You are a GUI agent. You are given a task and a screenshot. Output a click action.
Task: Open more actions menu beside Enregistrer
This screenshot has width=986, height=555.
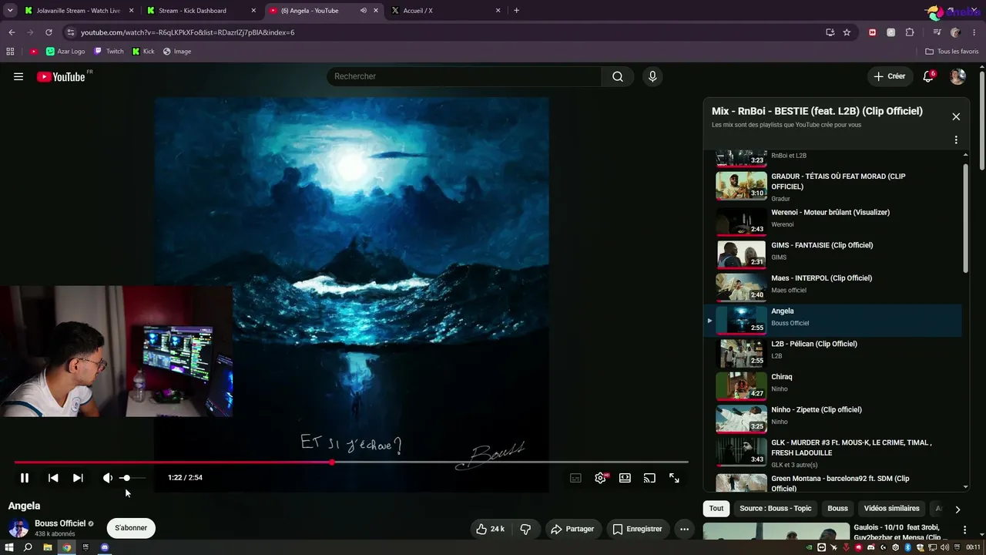tap(684, 529)
